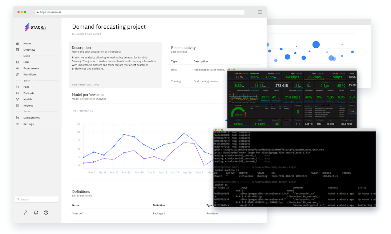Open the notifications bell icon
This screenshot has height=234, width=391.
point(36,212)
